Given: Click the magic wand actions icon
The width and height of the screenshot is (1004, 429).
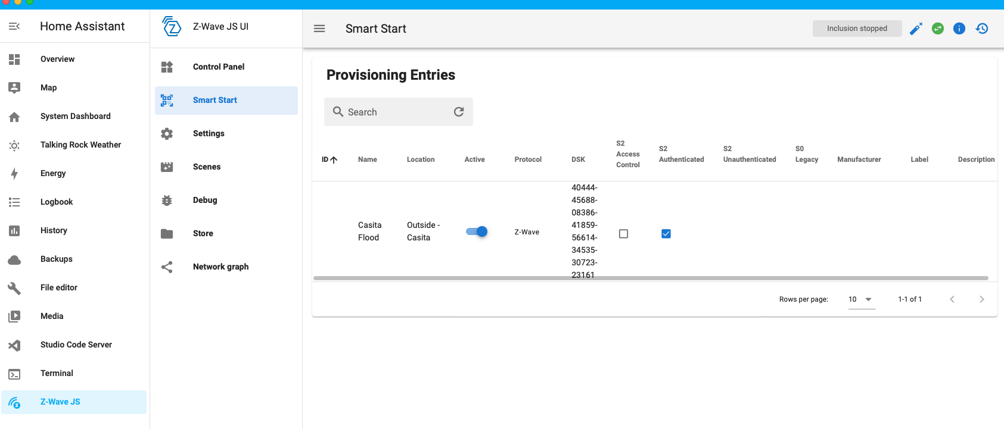Looking at the screenshot, I should pos(916,29).
